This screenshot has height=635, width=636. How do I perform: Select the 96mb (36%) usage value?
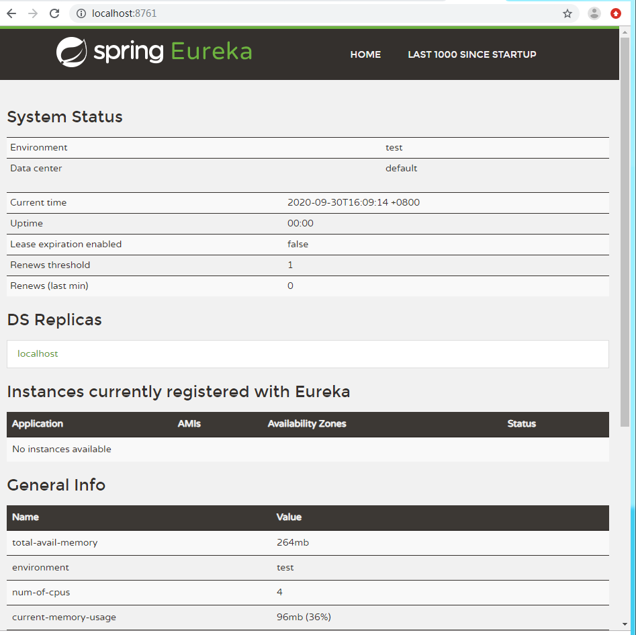point(304,617)
